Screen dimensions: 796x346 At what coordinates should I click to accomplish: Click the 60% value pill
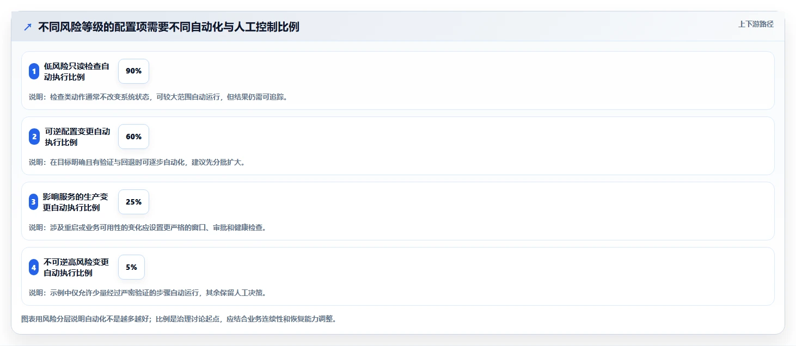tap(133, 137)
